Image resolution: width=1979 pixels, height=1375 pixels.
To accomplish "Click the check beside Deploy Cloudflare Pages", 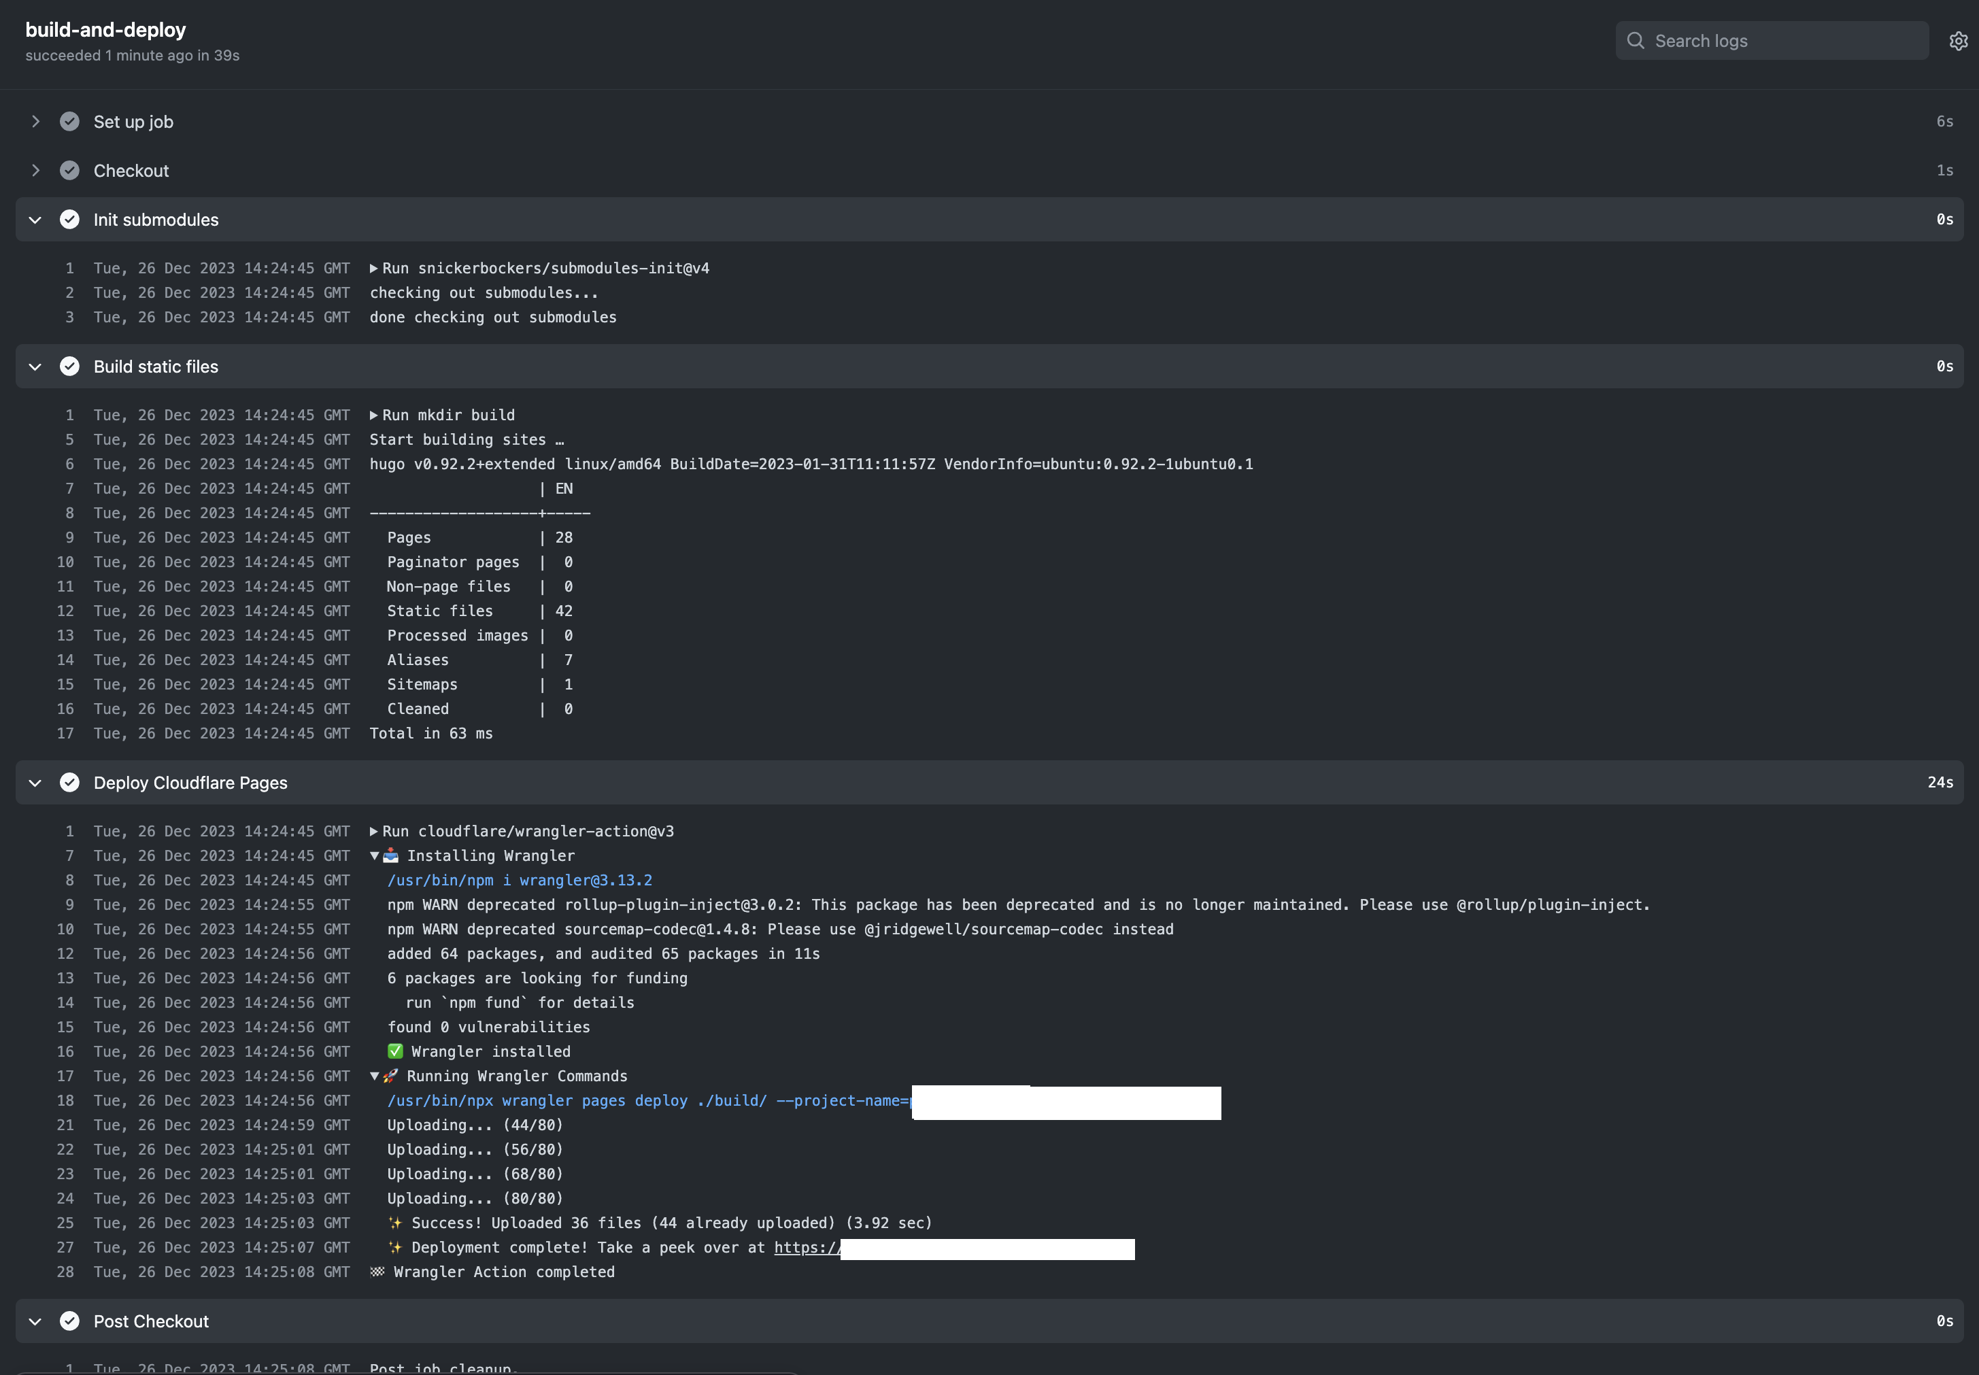I will click(69, 782).
